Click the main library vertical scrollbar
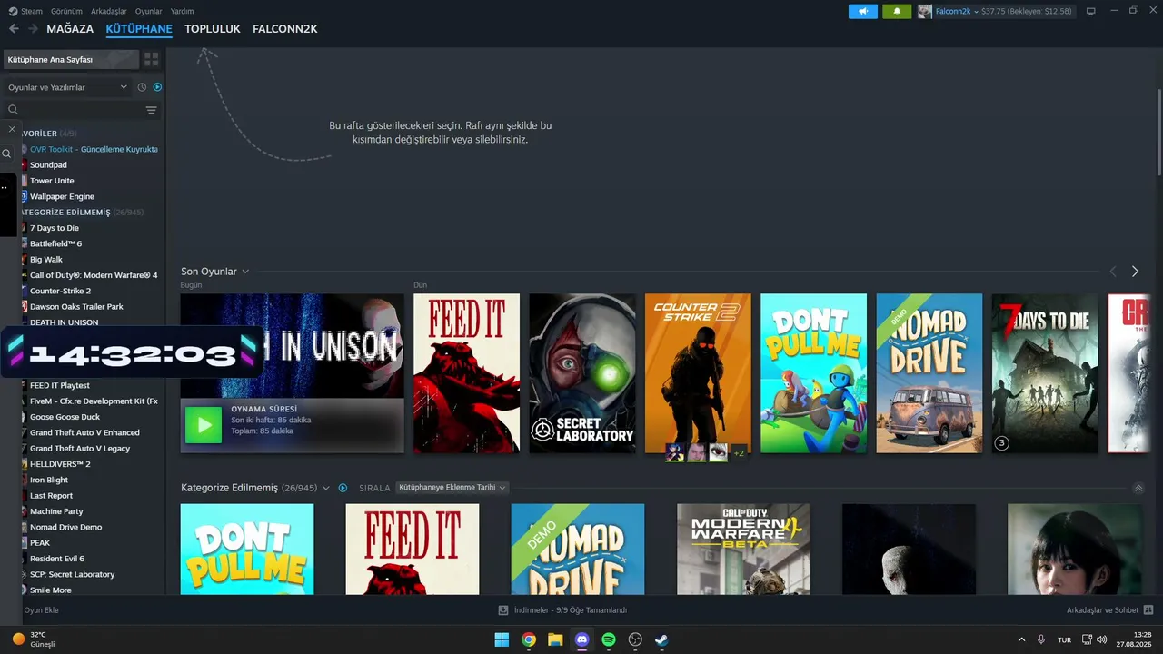 pos(1159,133)
